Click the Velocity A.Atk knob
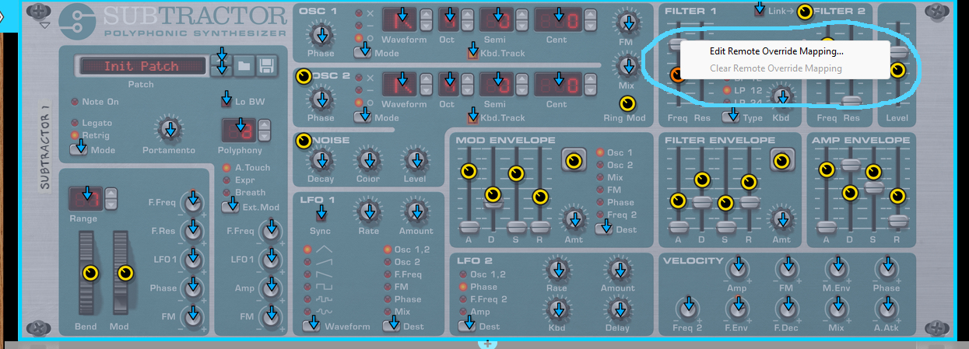Screen dimensions: 969x349 click(886, 309)
